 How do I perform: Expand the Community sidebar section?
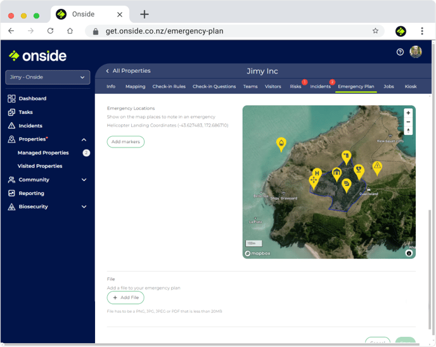[84, 180]
